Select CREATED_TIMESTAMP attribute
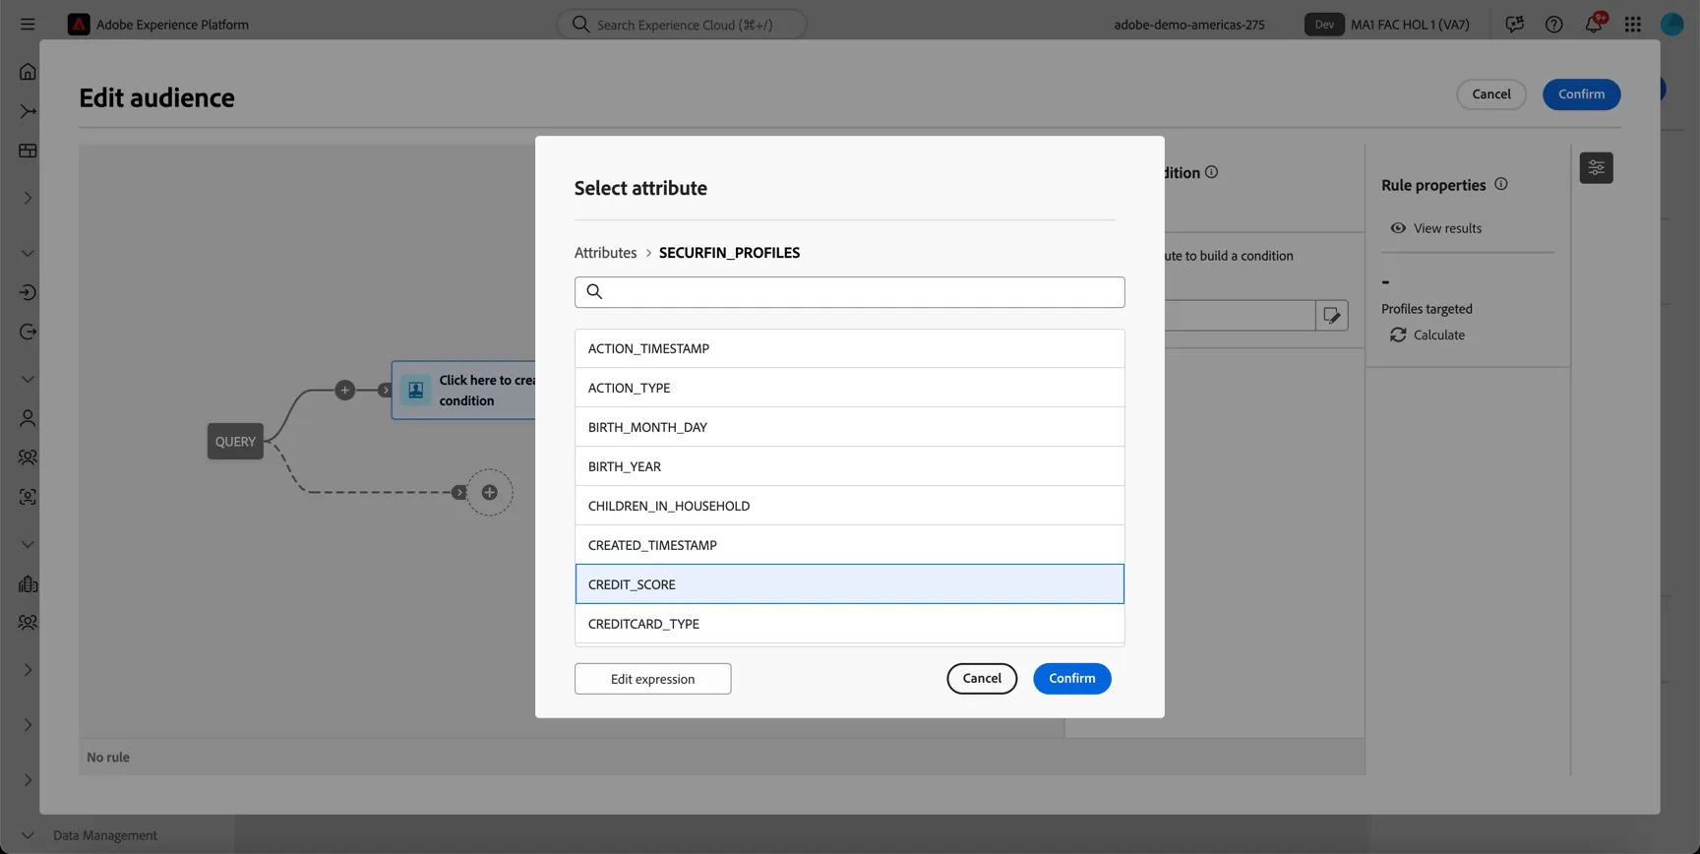Image resolution: width=1700 pixels, height=854 pixels. [850, 545]
